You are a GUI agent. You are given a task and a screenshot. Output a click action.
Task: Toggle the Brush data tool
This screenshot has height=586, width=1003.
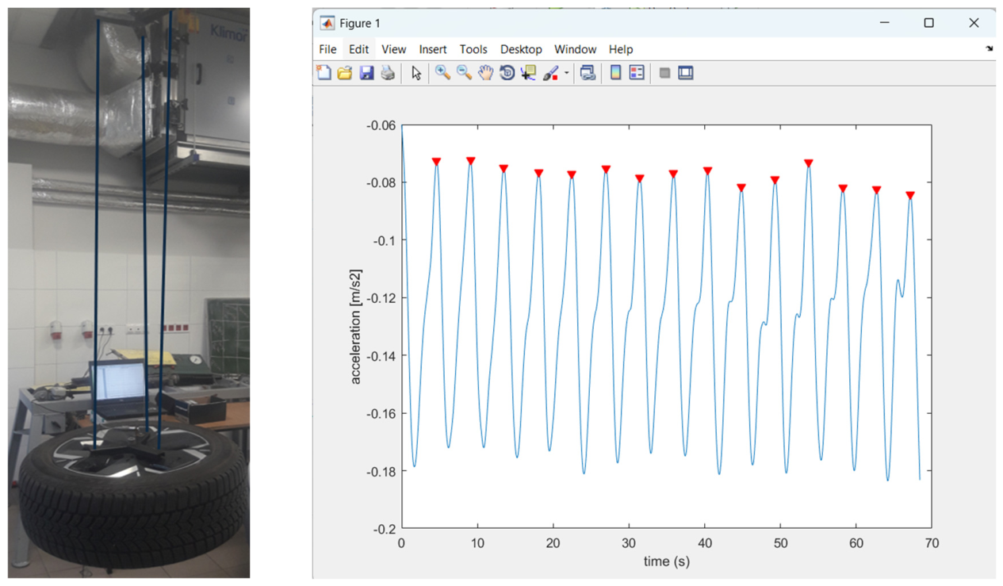coord(550,73)
